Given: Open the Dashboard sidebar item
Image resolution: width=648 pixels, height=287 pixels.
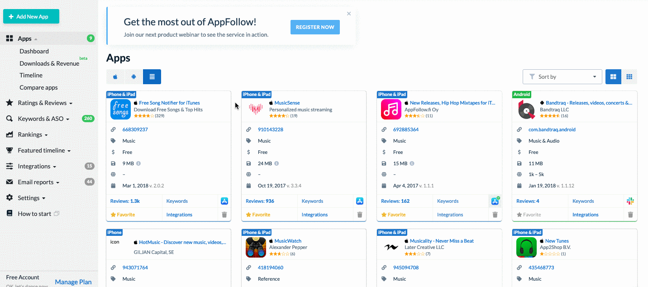Looking at the screenshot, I should (x=34, y=51).
